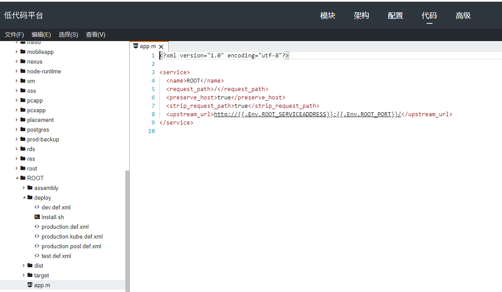
Task: Click the ROOT folder icon
Action: (x=23, y=178)
